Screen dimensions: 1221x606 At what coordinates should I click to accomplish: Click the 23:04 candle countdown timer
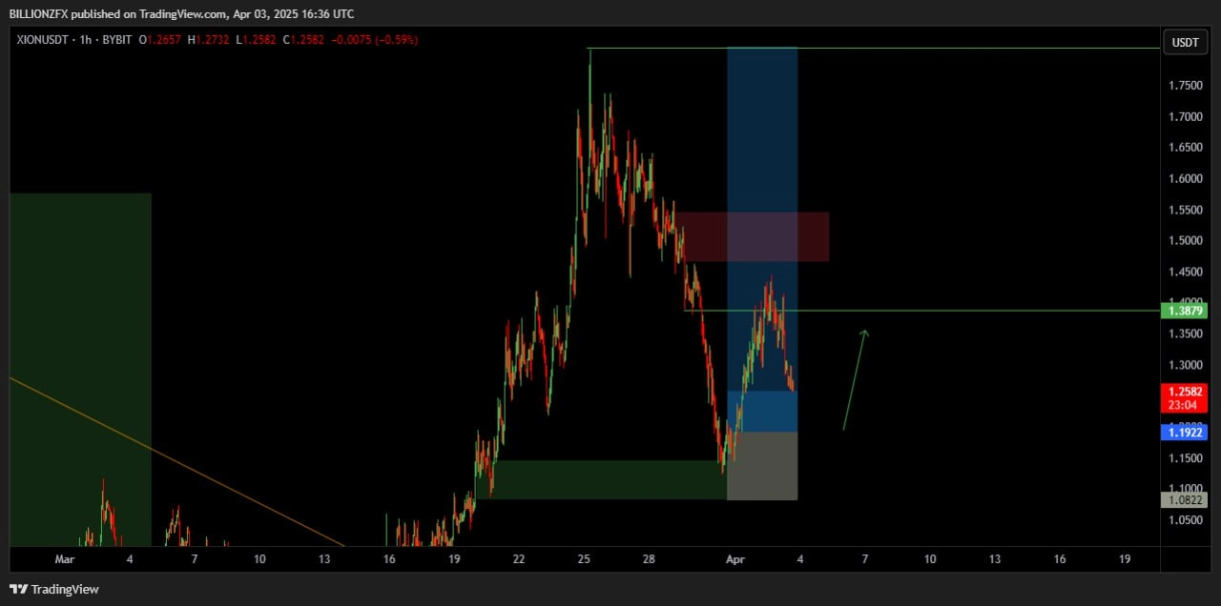point(1185,405)
